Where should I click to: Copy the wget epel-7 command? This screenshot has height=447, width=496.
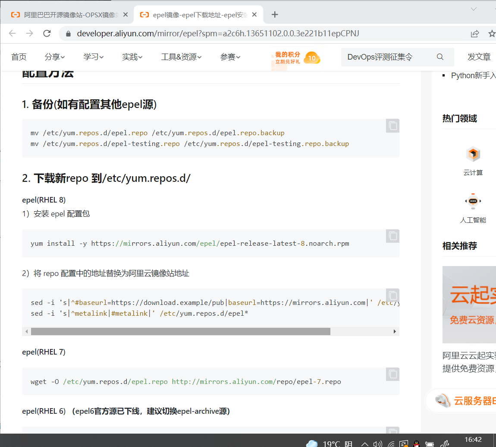392,374
